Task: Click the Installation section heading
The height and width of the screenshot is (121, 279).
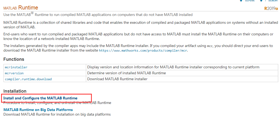Action: click(15, 91)
